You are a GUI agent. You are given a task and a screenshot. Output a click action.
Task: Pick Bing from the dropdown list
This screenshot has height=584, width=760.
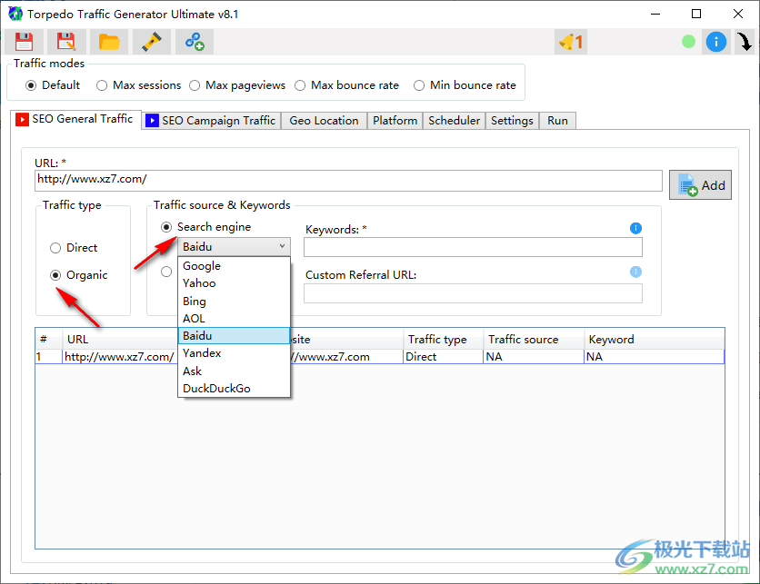(235, 302)
